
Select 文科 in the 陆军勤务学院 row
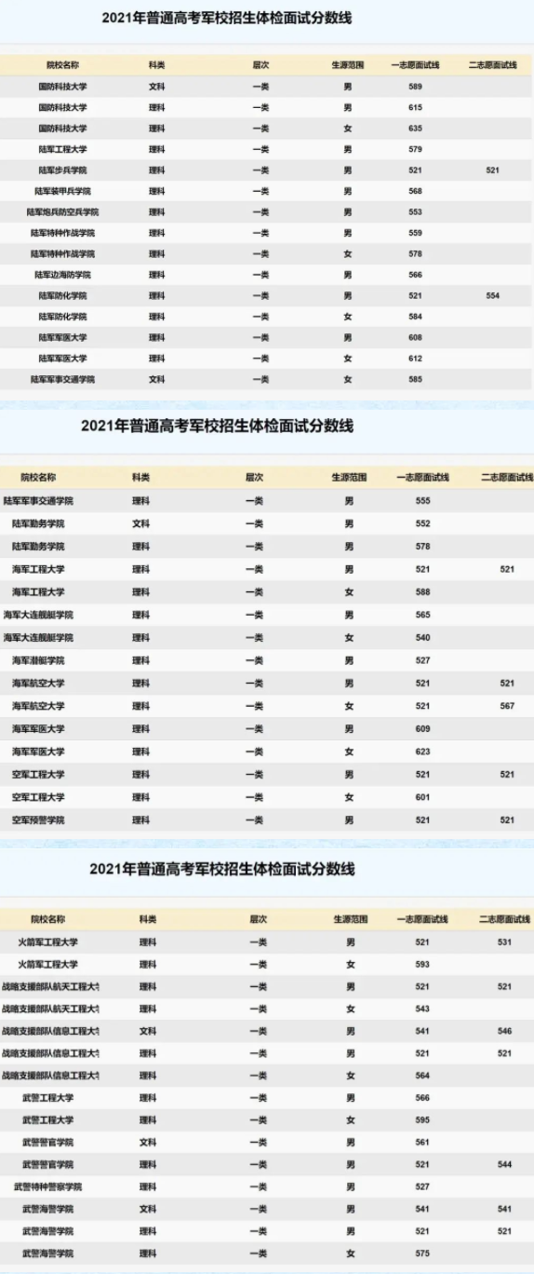[140, 523]
